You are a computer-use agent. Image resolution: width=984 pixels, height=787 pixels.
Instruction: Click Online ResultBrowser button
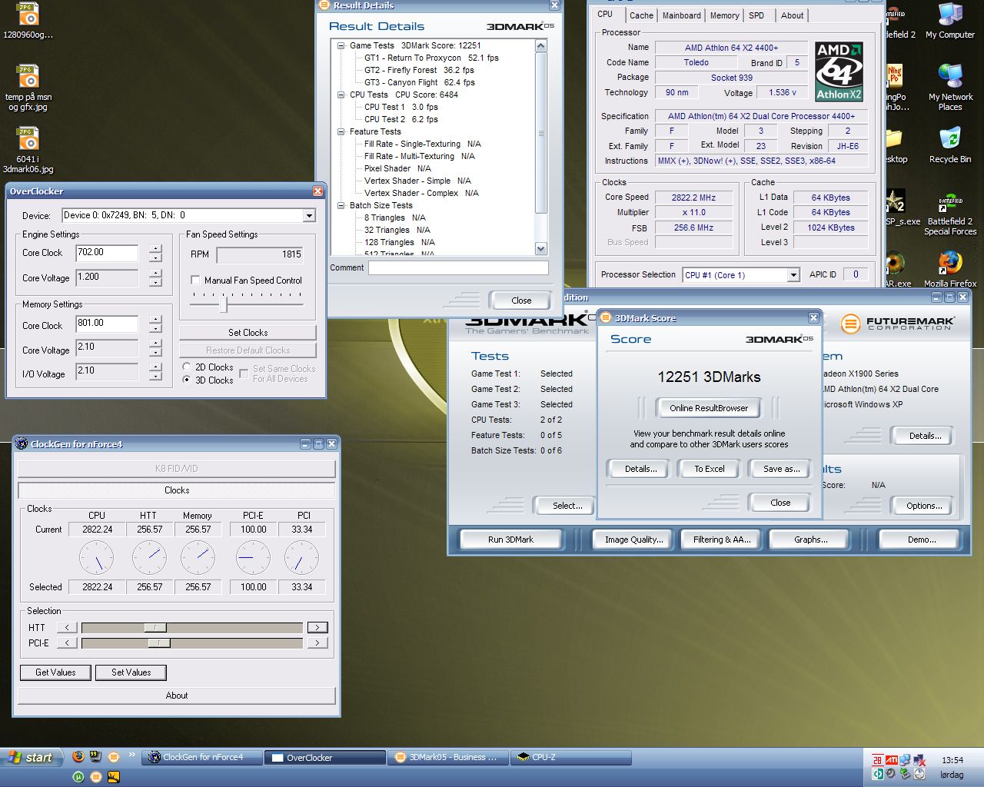tap(709, 408)
